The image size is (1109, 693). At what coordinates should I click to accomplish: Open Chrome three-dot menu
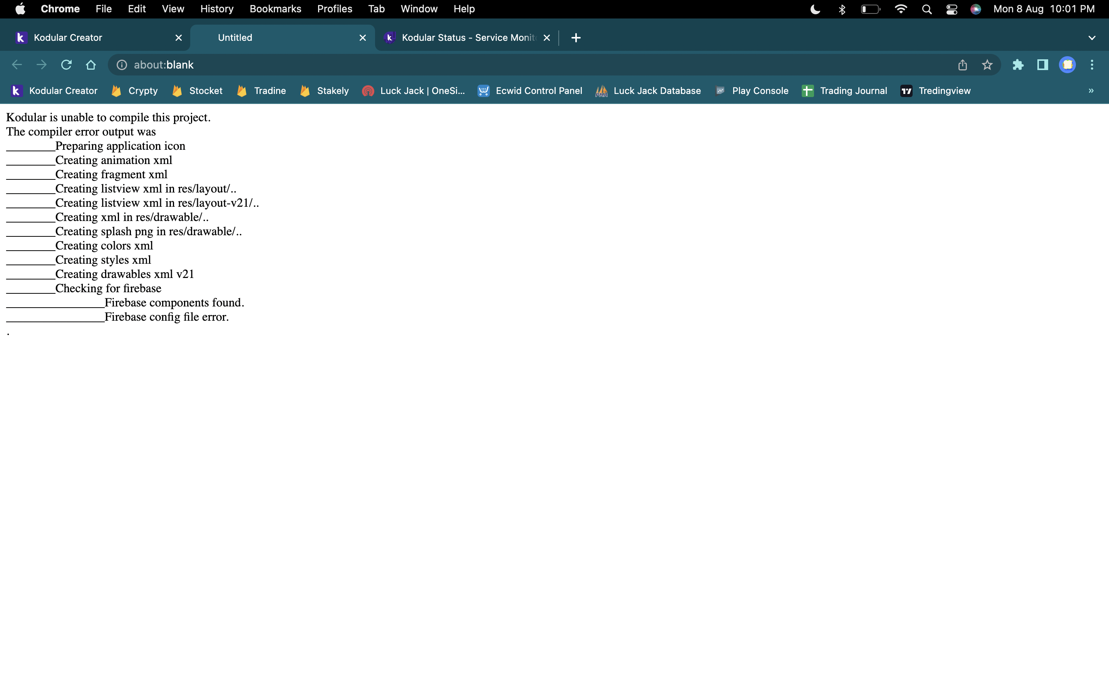click(x=1092, y=65)
